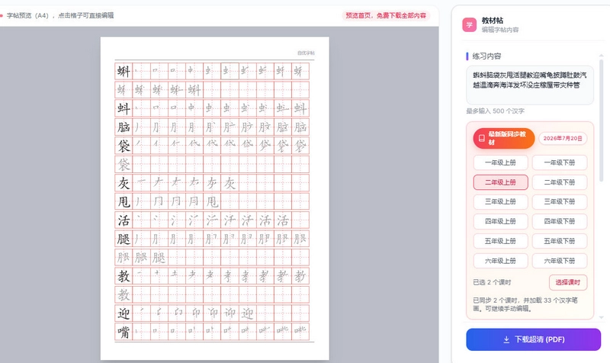
Task: Select 二年级下册 textbook
Action: point(560,182)
